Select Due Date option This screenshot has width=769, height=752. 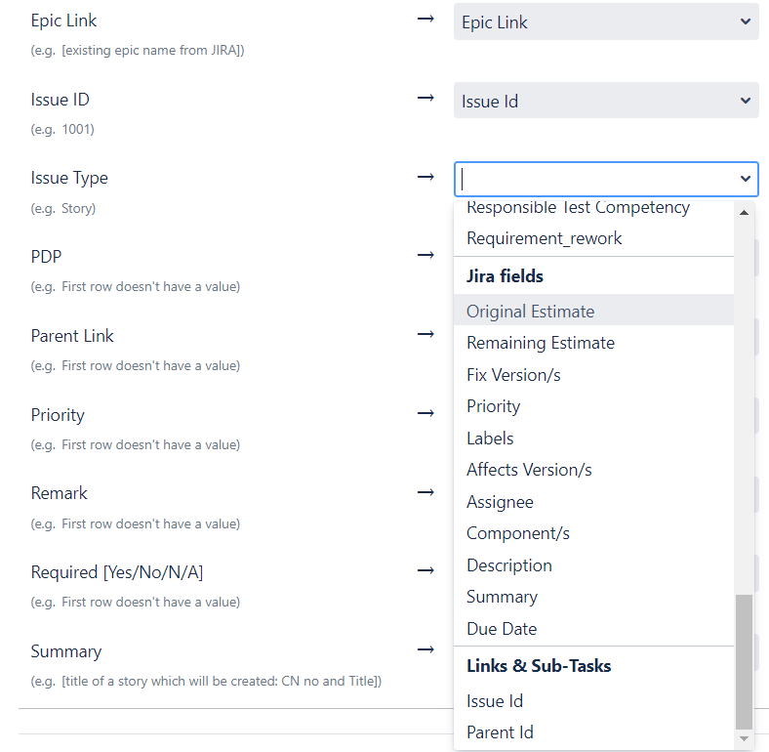(593, 628)
